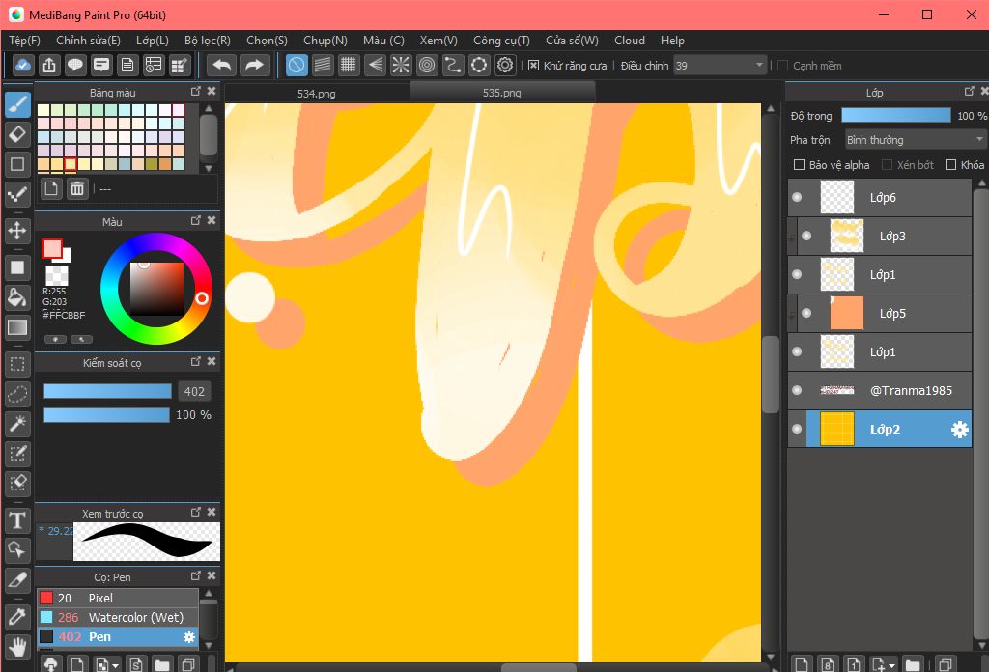The height and width of the screenshot is (672, 989).
Task: Click the brush size value field 402
Action: [x=194, y=391]
